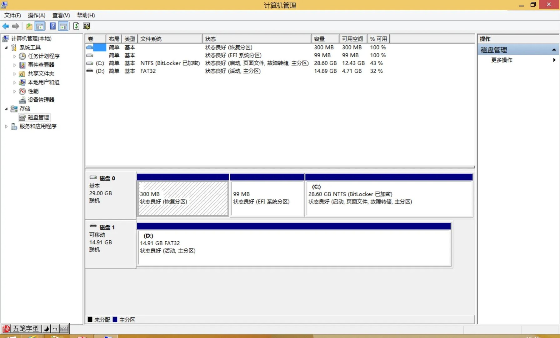Toggle the show/hide action pane icon
560x338 pixels.
coord(63,26)
